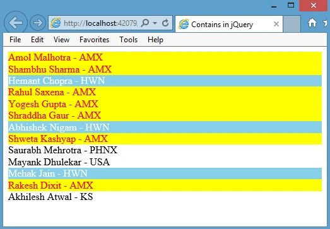Open the Edit menu
This screenshot has width=330, height=229.
point(37,40)
